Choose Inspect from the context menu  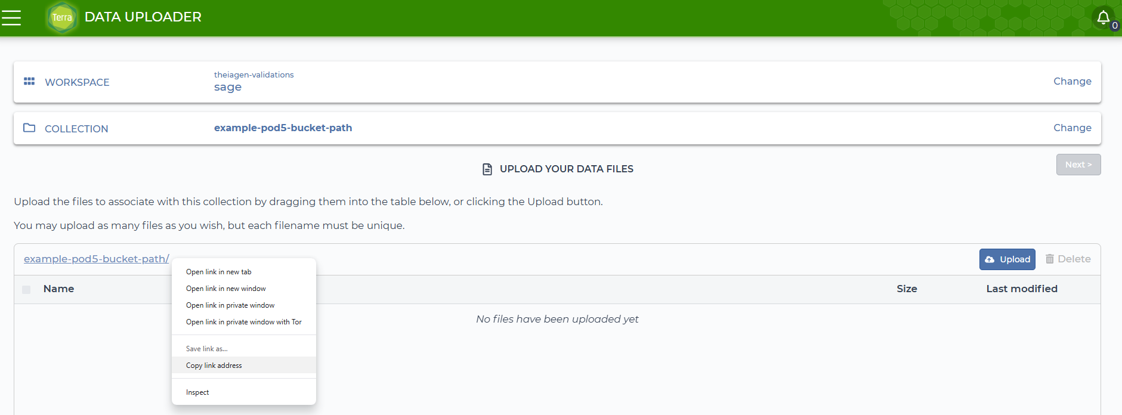click(197, 392)
